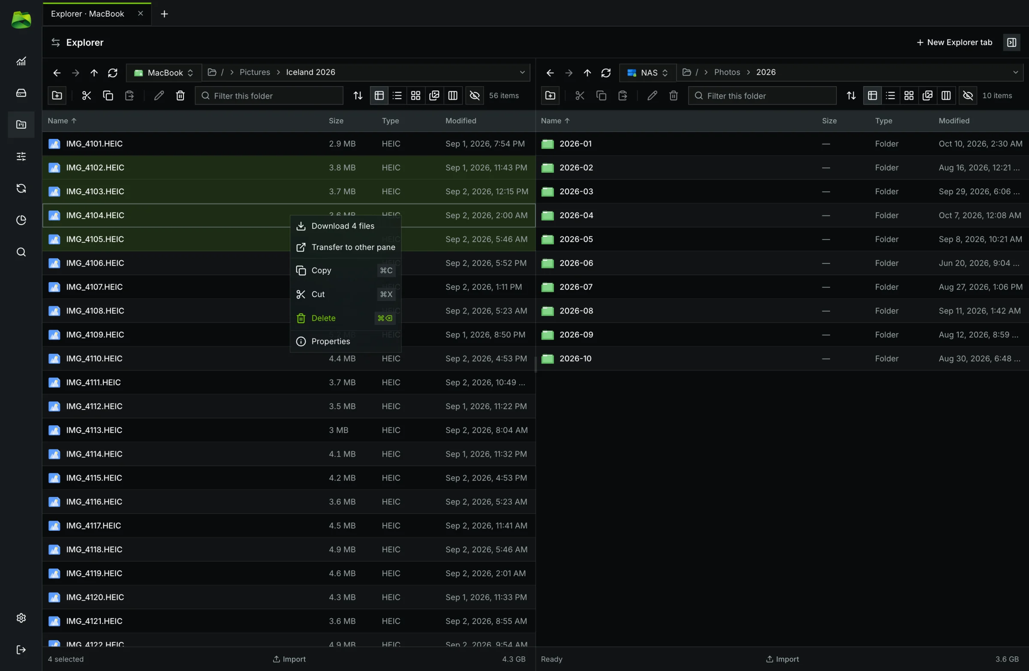Click the MacBook filter this folder field
This screenshot has width=1029, height=671.
(x=269, y=96)
